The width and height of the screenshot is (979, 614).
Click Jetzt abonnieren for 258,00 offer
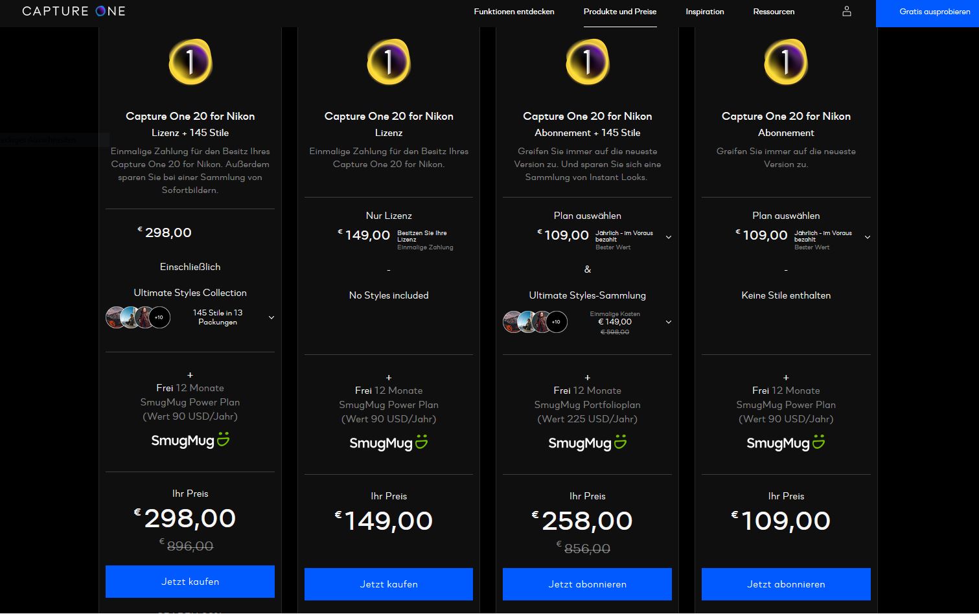click(587, 584)
